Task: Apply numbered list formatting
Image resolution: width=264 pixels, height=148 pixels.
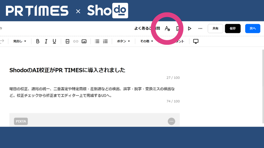Action: [105, 41]
